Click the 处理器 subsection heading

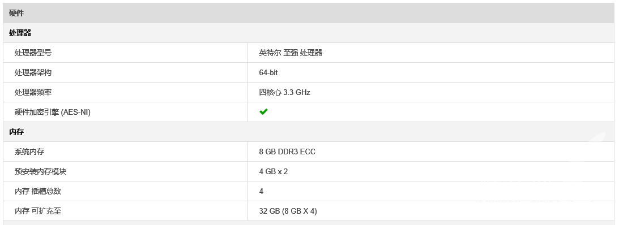309,33
